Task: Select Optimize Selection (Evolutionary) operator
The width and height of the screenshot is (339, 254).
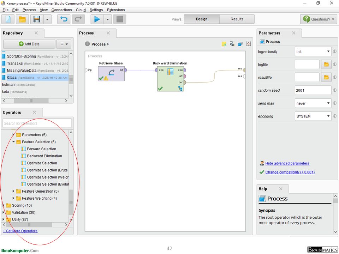Action: click(45, 184)
